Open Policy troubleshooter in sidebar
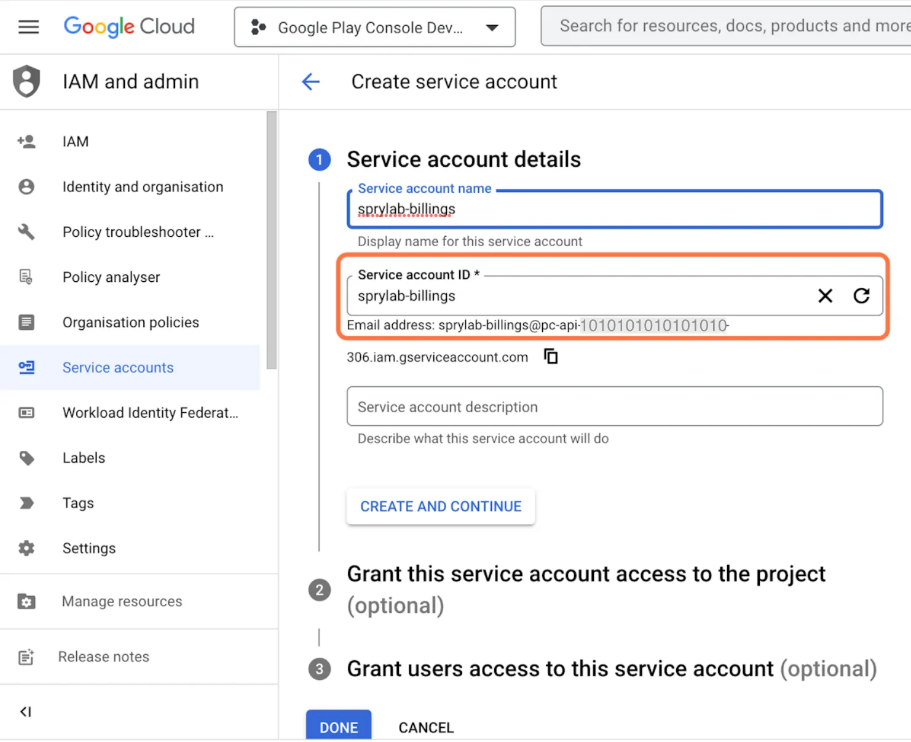 (x=138, y=232)
